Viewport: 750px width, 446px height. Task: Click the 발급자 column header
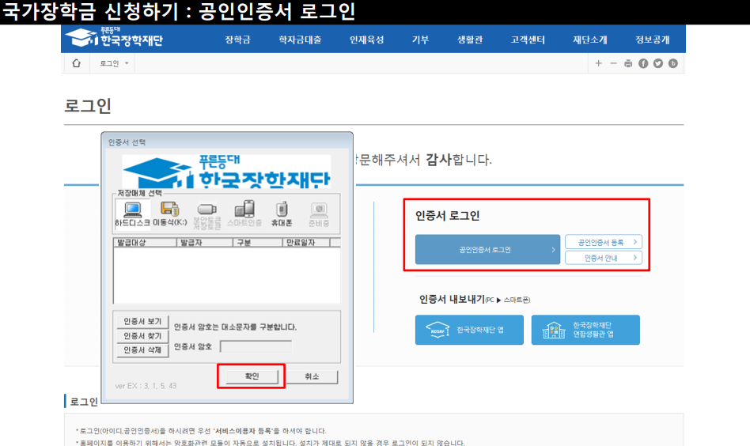(204, 242)
